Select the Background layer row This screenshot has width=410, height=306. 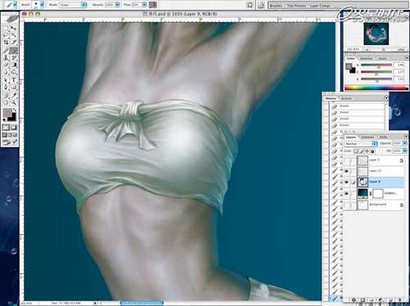pos(374,205)
